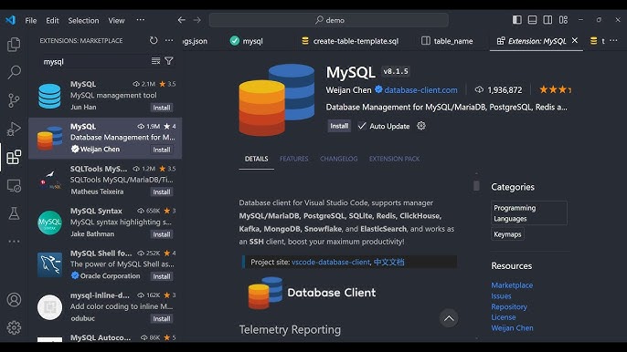The height and width of the screenshot is (352, 627).
Task: Expand the Views and More Actions ellipsis
Action: pyautogui.click(x=169, y=40)
